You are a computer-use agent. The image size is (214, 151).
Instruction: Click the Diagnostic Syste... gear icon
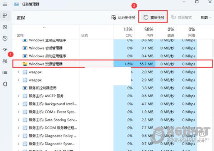click(25, 144)
